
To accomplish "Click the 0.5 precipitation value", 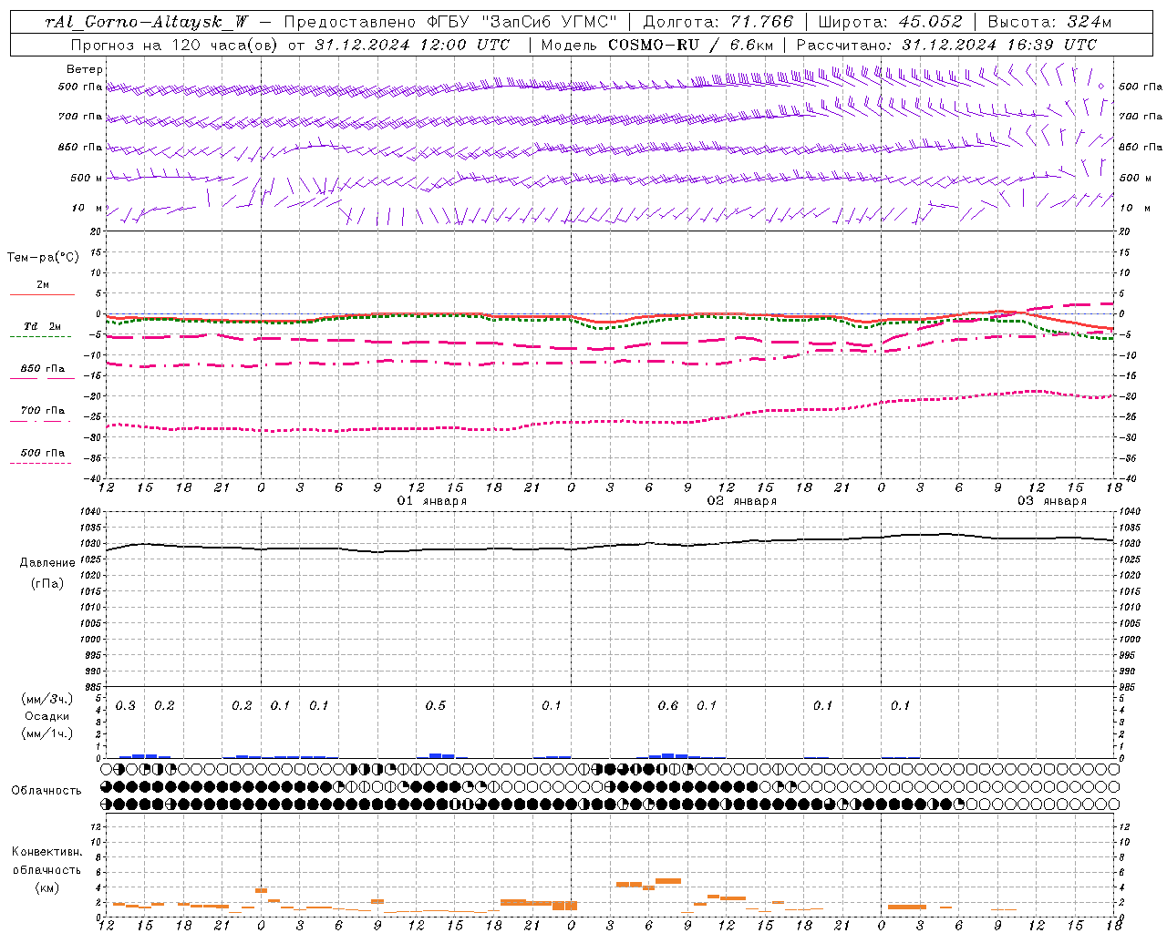I will point(436,706).
